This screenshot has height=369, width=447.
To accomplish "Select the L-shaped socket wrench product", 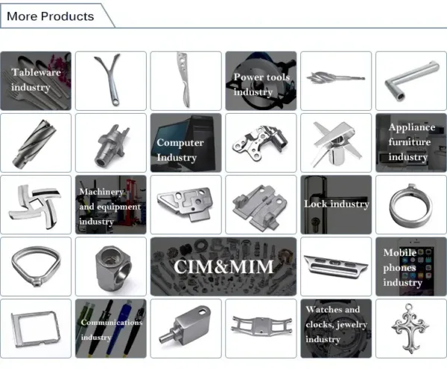I will click(411, 81).
